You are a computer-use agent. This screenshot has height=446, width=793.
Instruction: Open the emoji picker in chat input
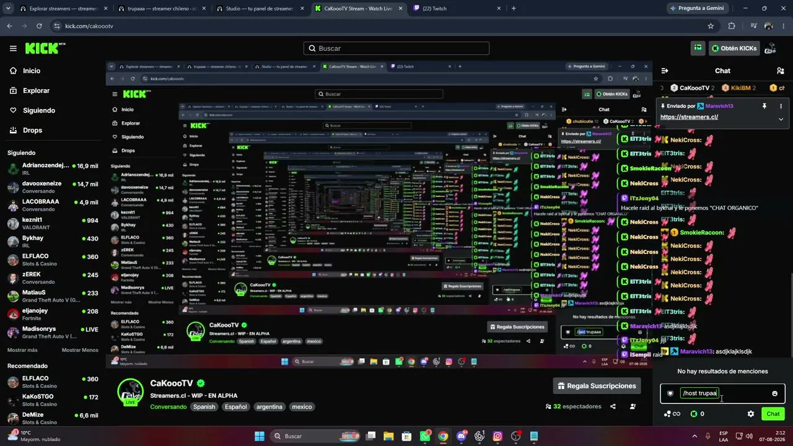point(774,393)
